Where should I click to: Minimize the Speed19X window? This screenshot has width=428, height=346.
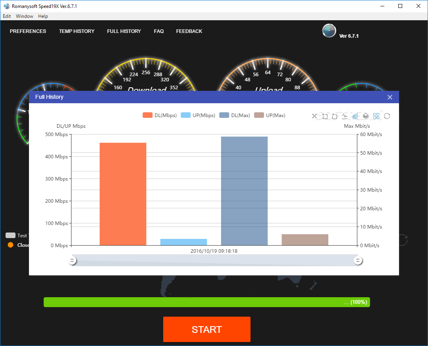coord(382,6)
